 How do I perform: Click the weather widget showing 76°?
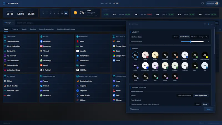click(x=85, y=13)
